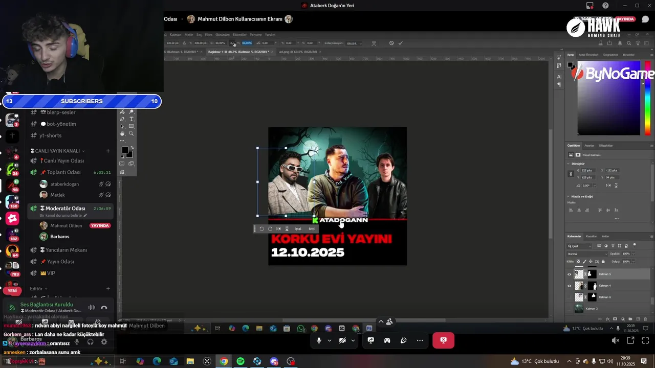Click the foreground/background swatch in toolbar
The width and height of the screenshot is (655, 368).
pos(126,152)
